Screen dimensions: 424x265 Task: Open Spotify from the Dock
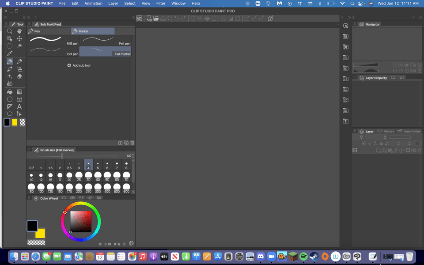303,256
